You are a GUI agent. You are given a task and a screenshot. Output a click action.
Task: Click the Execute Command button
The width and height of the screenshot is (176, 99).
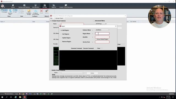pos(89,48)
